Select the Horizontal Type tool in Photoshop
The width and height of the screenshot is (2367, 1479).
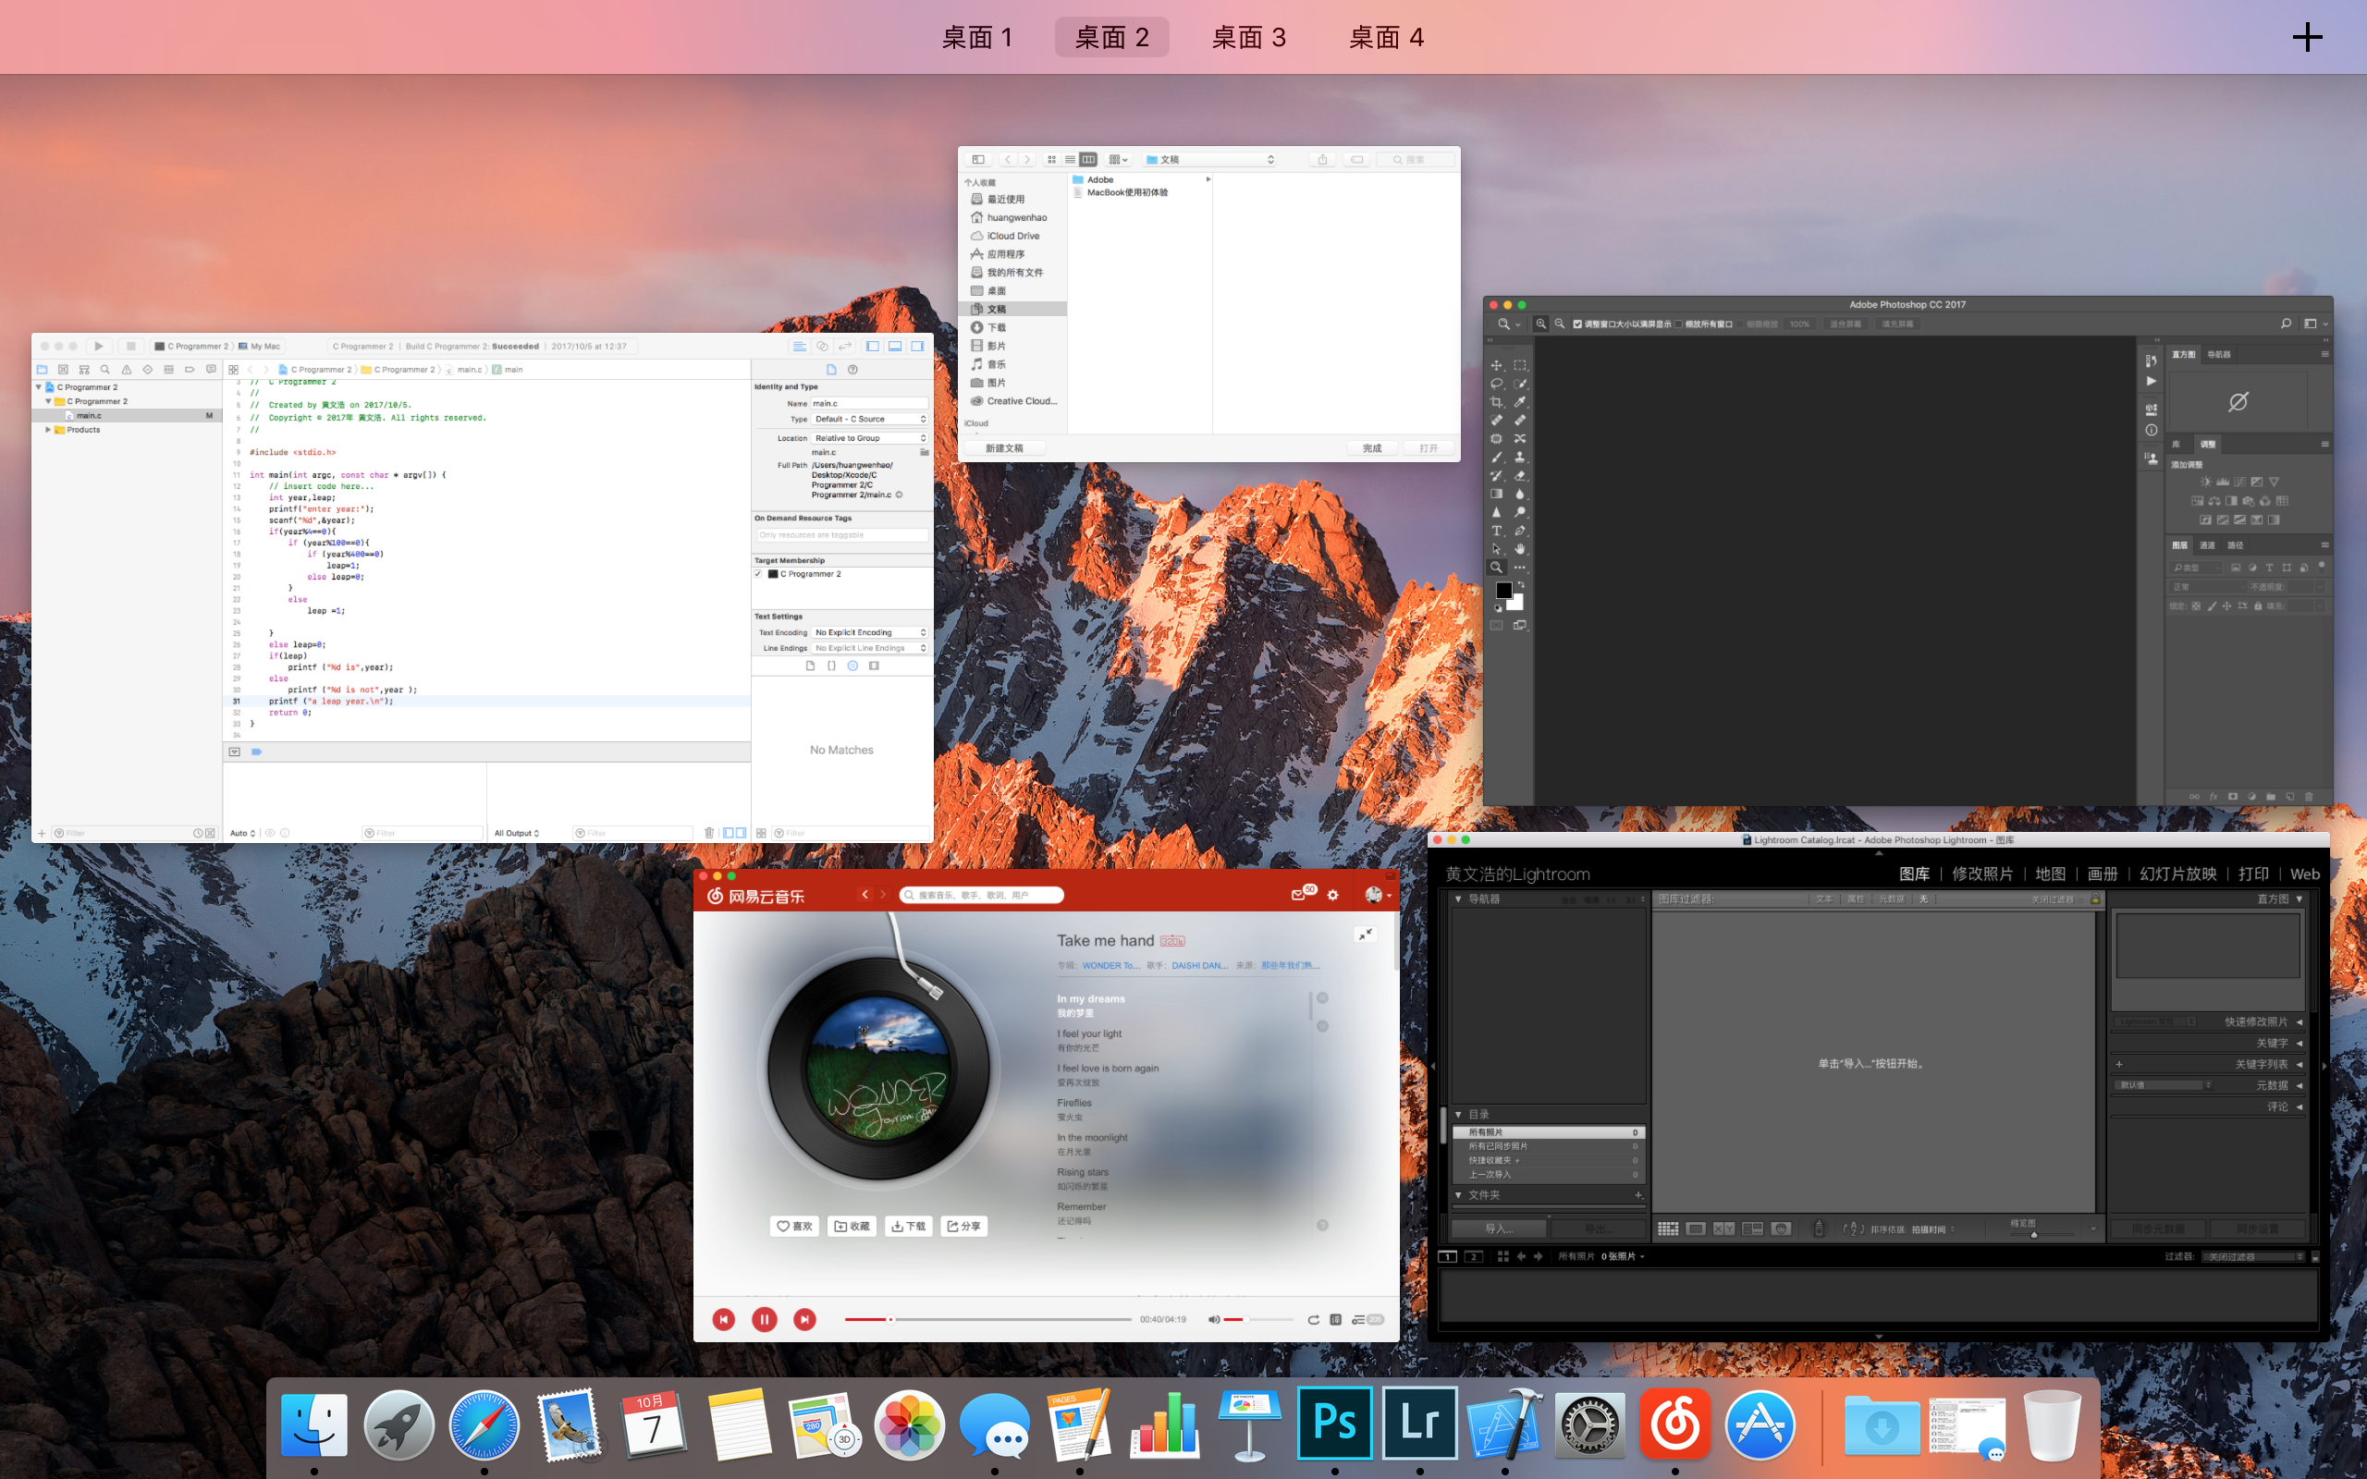point(1497,531)
